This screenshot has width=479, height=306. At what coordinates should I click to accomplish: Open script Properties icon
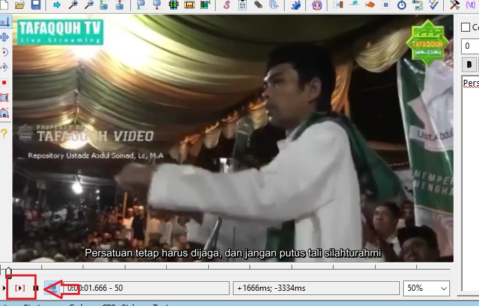click(242, 5)
